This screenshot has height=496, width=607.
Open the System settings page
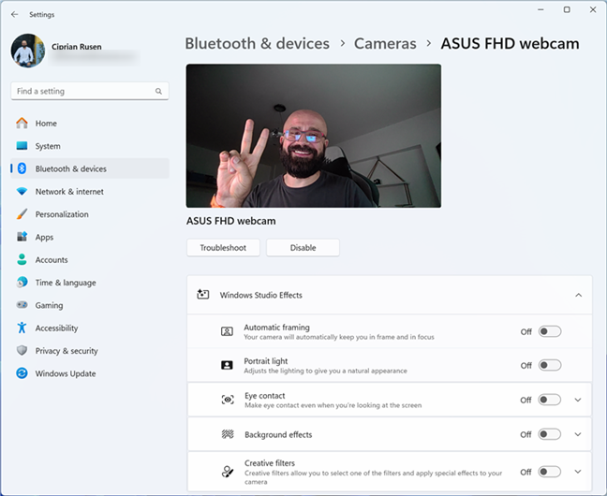click(48, 146)
